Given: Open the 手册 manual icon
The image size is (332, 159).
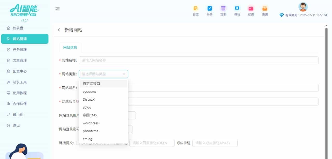Looking at the screenshot, I should point(209,10).
